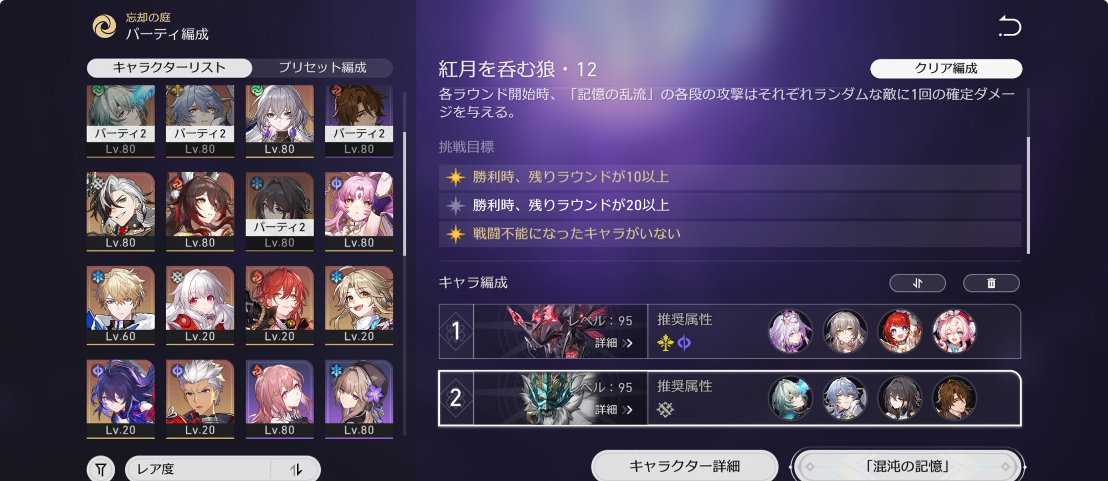The image size is (1108, 481).
Task: Open the character filter funnel icon
Action: point(101,469)
